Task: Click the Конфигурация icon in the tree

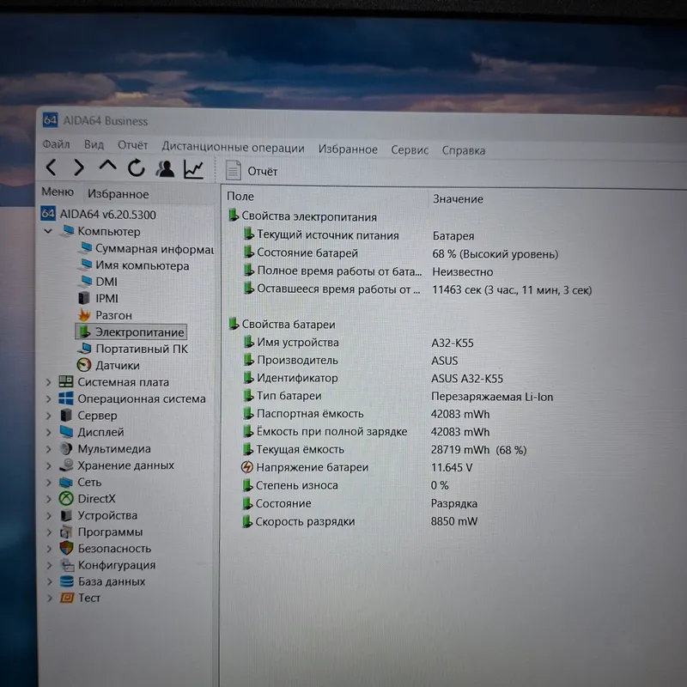Action: pyautogui.click(x=67, y=565)
